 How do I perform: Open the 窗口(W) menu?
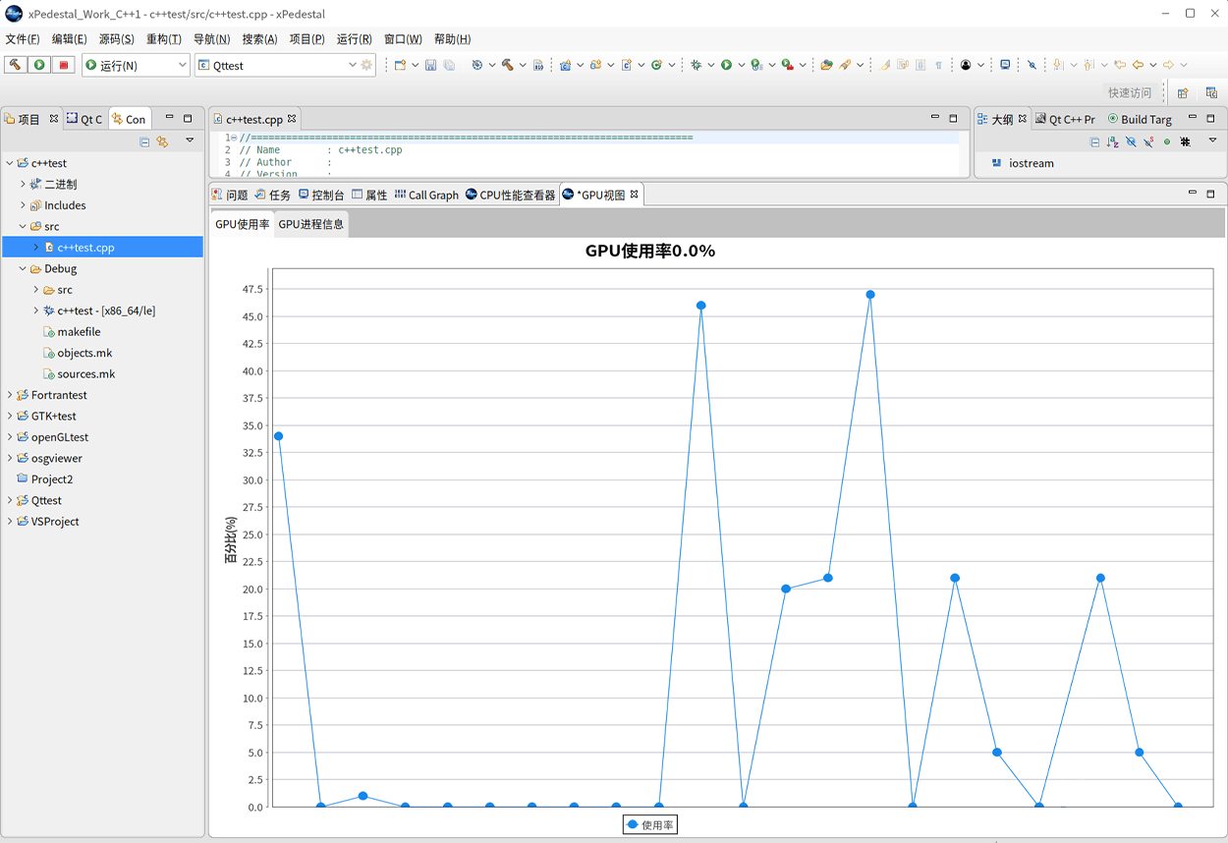[x=403, y=39]
